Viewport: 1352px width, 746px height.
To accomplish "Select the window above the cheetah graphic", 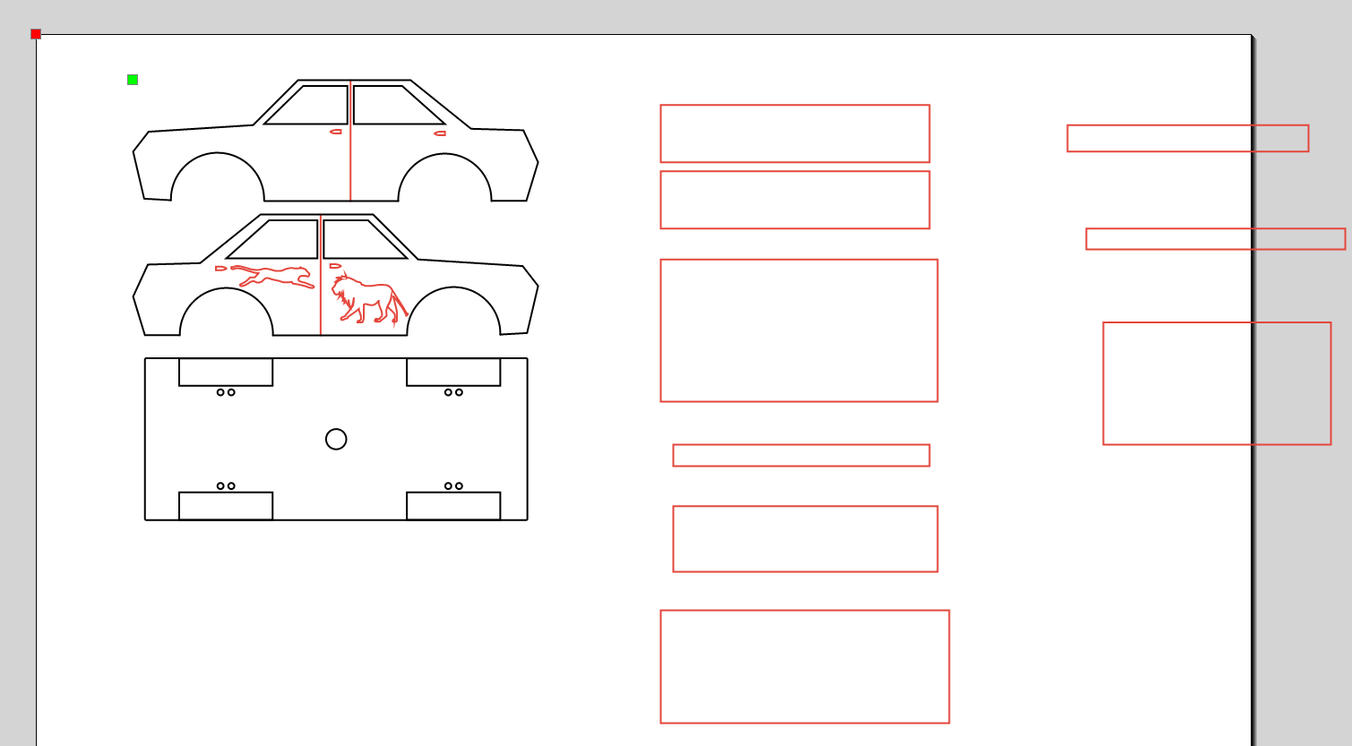I will [x=272, y=239].
